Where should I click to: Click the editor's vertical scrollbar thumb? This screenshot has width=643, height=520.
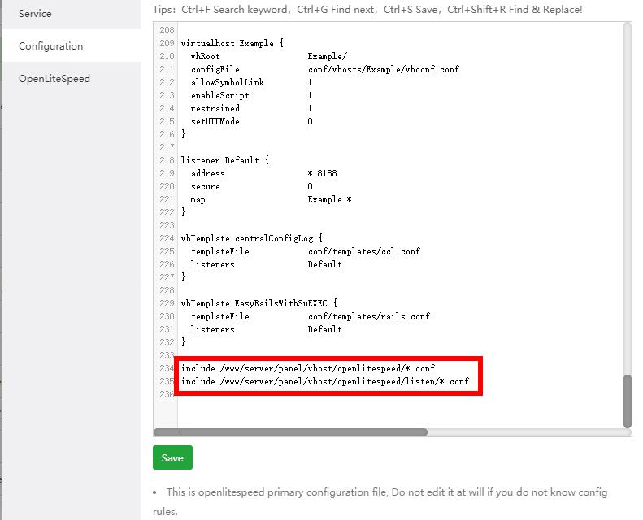[627, 400]
